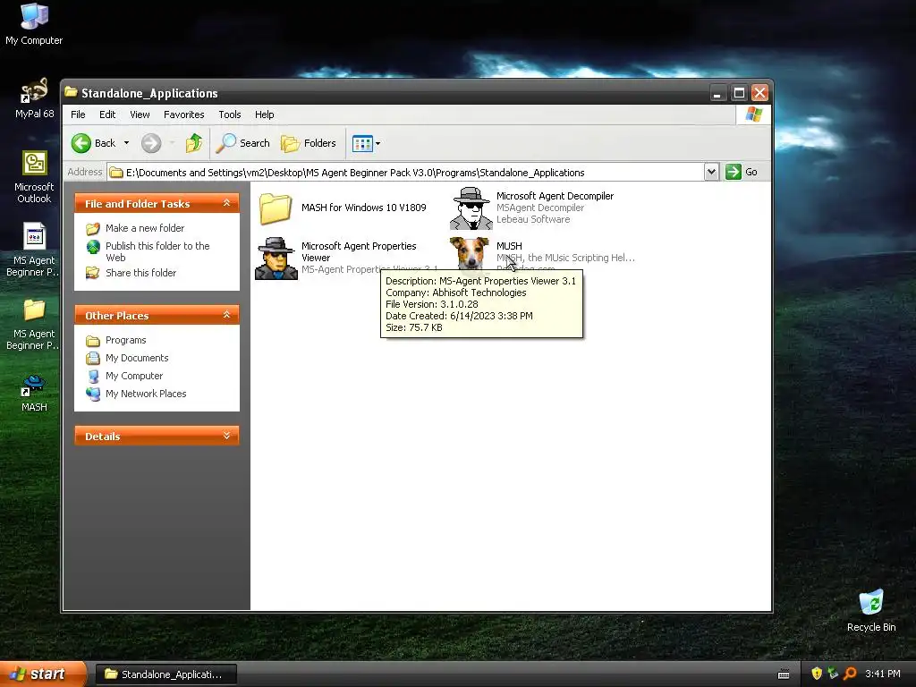Open Back history dropdown arrow
The image size is (916, 687).
(126, 143)
